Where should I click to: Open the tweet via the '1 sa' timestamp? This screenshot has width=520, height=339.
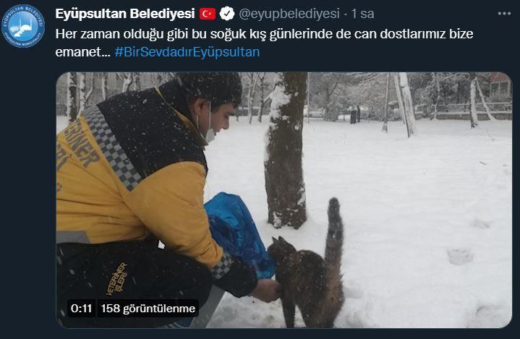pos(362,14)
